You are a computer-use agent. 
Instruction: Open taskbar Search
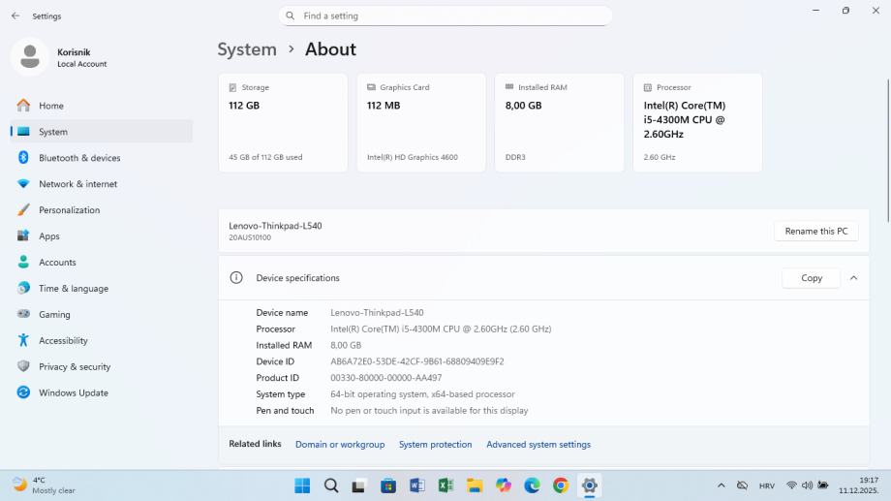[331, 485]
